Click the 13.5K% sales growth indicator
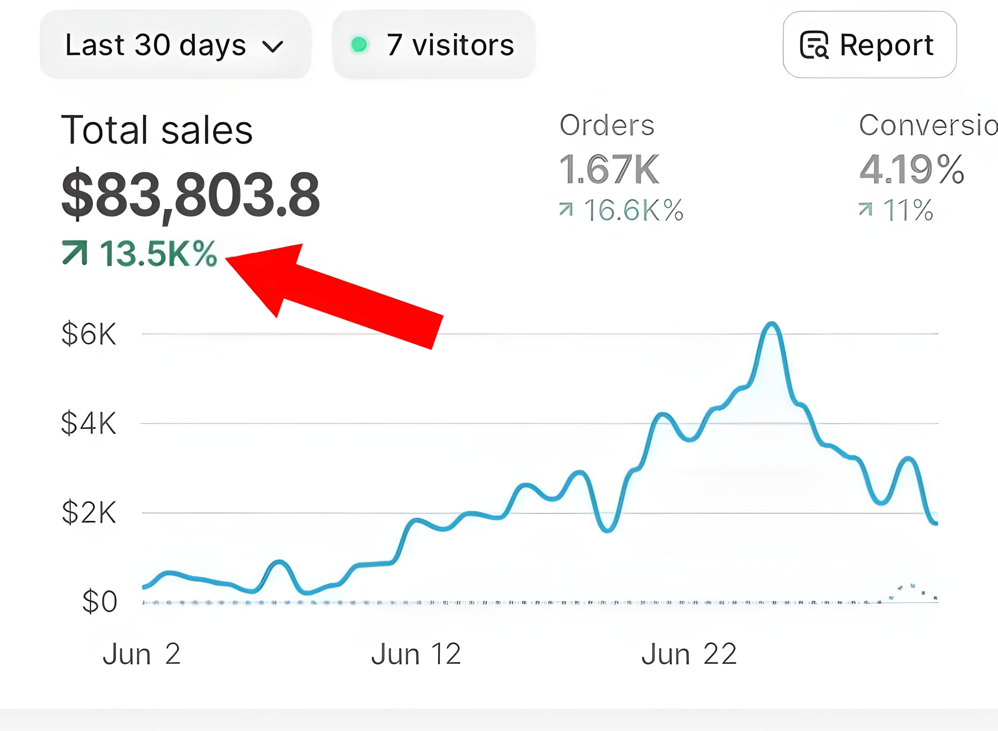 pos(158,254)
